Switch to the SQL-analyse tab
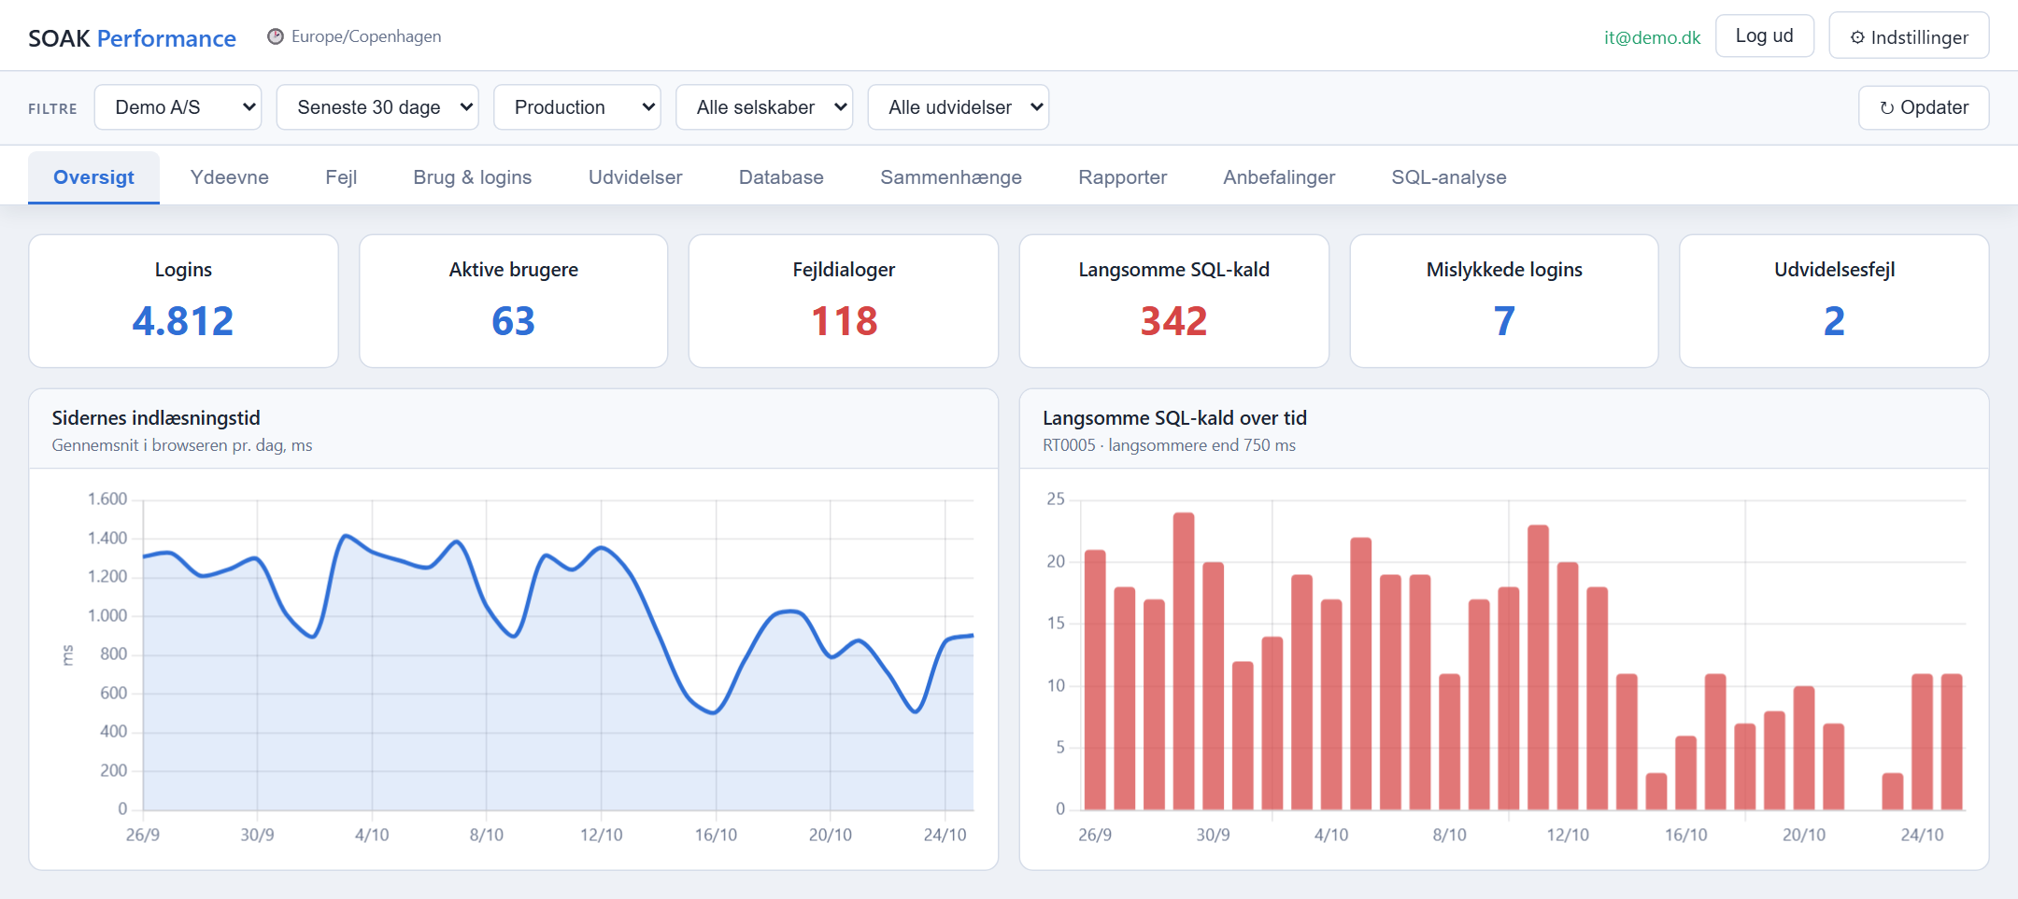 point(1449,177)
